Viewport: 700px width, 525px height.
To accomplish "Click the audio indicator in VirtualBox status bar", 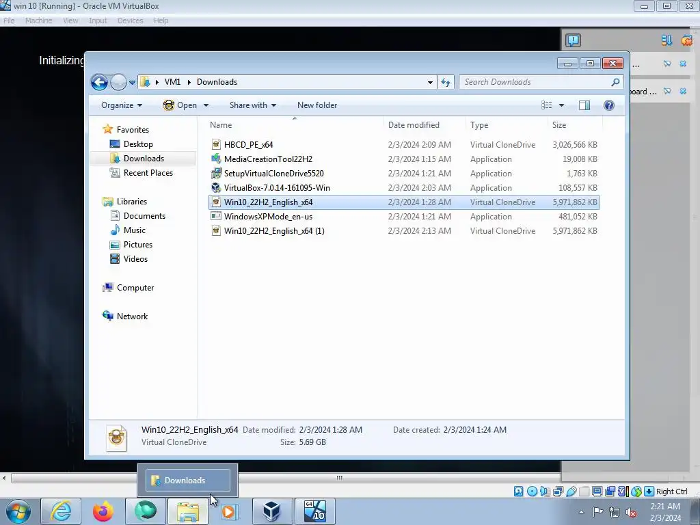I will pyautogui.click(x=544, y=492).
